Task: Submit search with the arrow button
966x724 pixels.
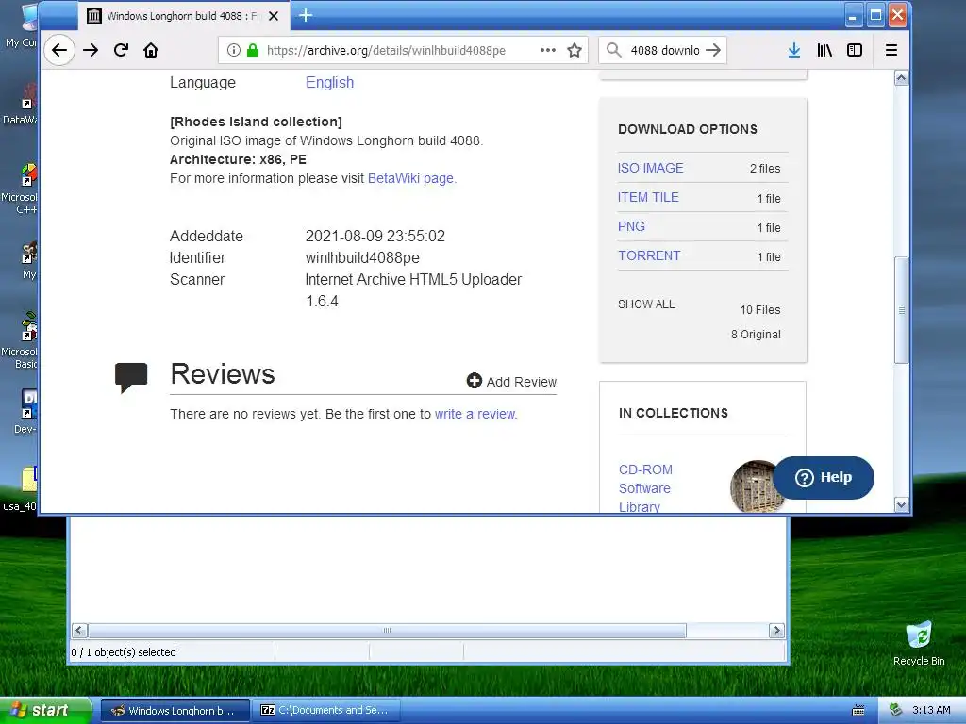Action: [713, 50]
